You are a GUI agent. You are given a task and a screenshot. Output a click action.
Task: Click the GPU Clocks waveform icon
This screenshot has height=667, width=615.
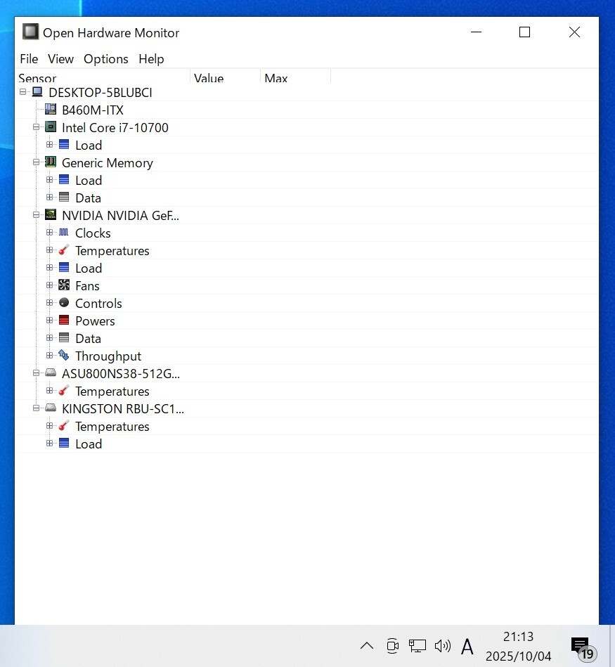point(64,232)
